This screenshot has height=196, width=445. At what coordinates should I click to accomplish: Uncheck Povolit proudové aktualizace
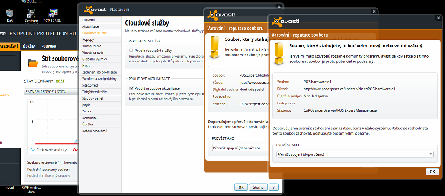pos(131,88)
